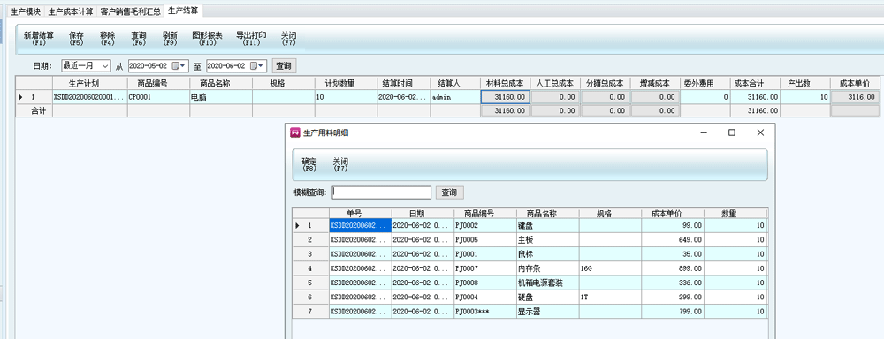This screenshot has height=339, width=884.
Task: Click the 分摊总成本 column header
Action: point(605,83)
